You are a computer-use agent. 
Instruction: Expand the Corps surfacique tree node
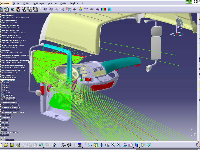click(2, 97)
